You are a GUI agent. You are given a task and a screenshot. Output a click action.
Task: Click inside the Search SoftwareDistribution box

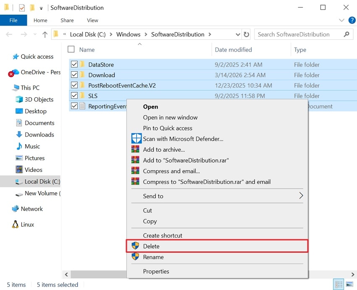(294, 34)
